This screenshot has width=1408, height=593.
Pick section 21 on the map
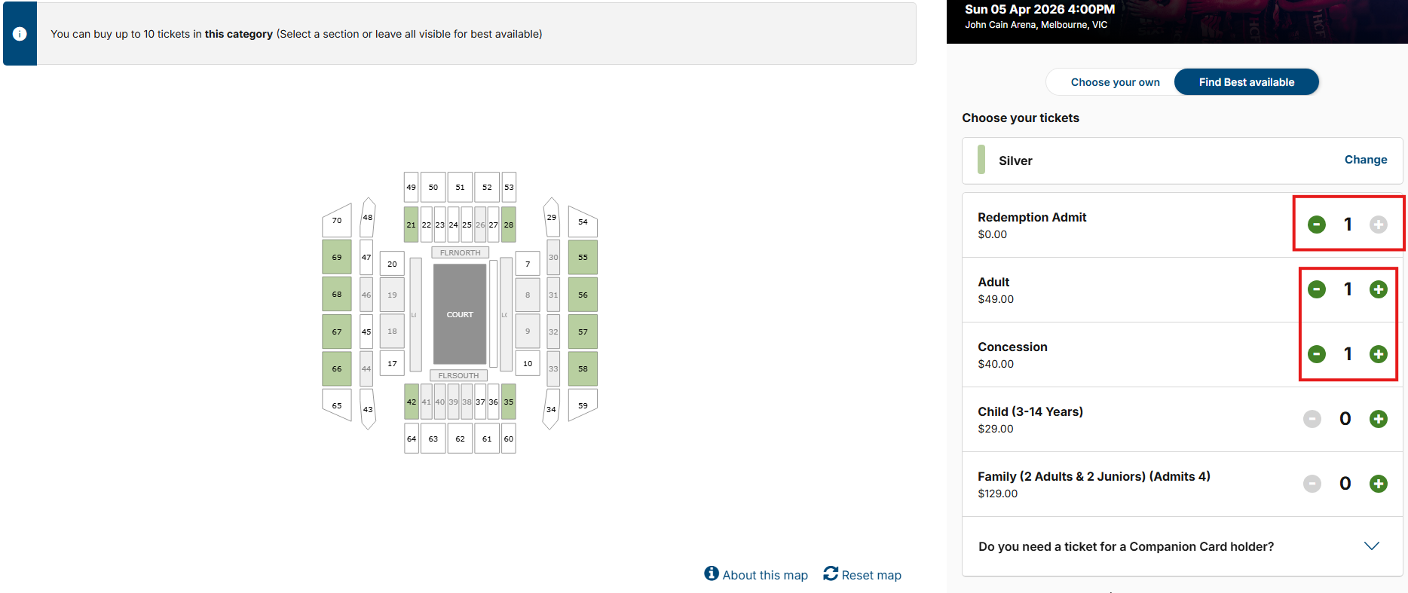(411, 225)
